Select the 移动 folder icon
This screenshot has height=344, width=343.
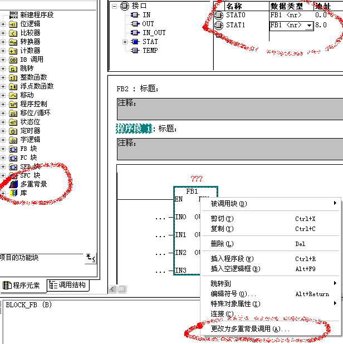pyautogui.click(x=13, y=95)
